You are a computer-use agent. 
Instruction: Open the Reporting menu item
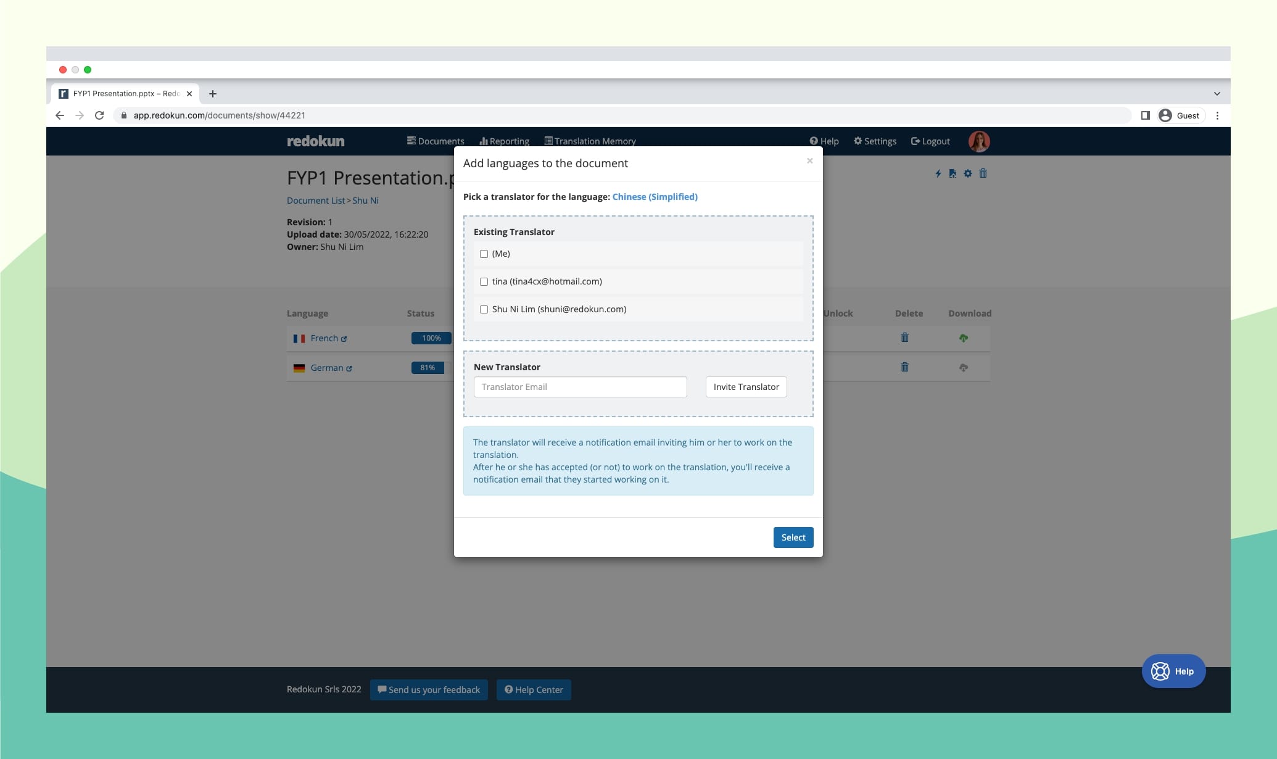(x=503, y=141)
